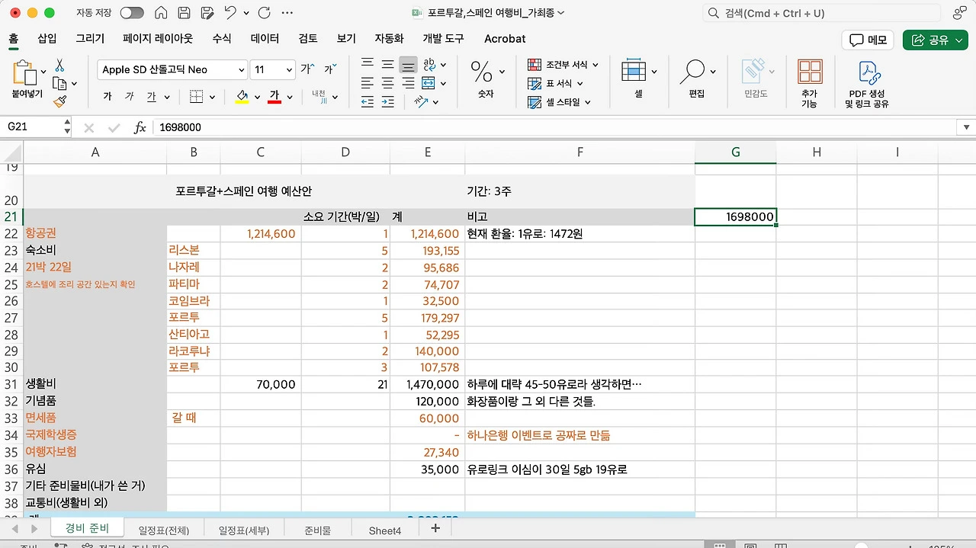Screen dimensions: 976x548
Task: Switch to 준비물 sheet tab
Action: [x=318, y=530]
